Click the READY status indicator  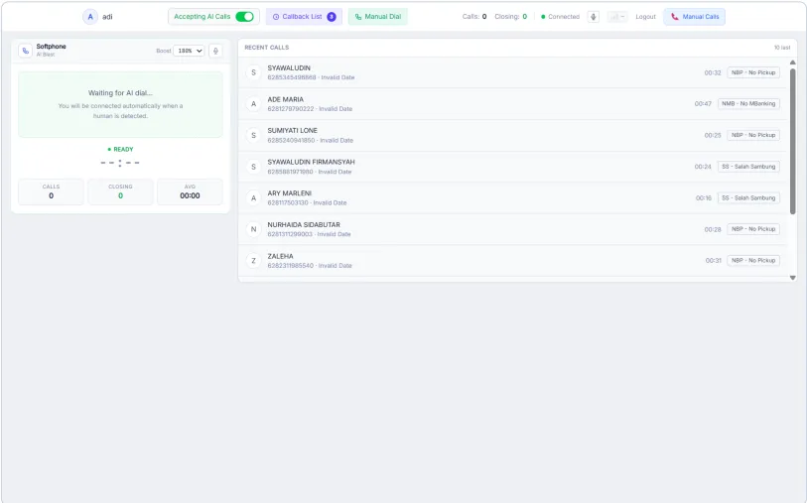(x=120, y=149)
